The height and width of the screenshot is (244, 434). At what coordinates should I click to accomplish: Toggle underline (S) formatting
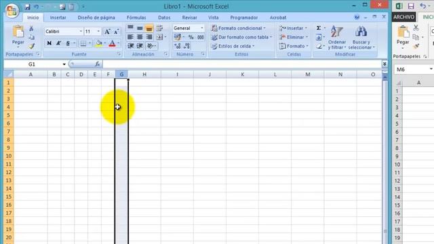pos(68,43)
